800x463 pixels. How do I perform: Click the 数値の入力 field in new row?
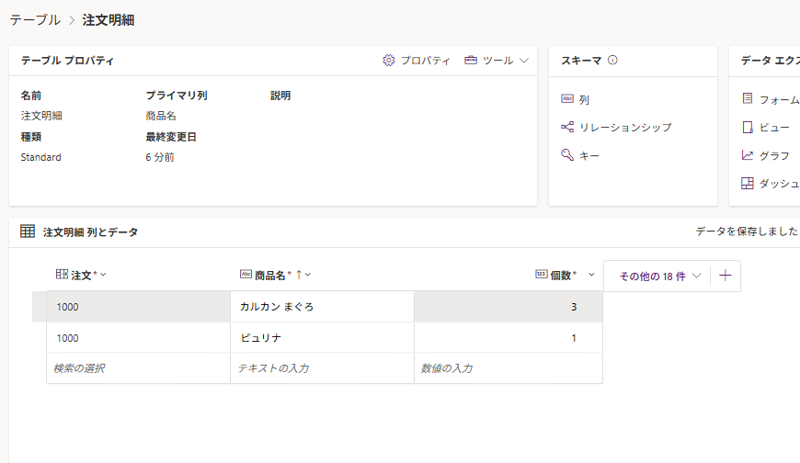(x=508, y=368)
